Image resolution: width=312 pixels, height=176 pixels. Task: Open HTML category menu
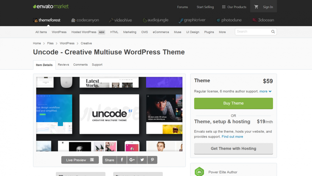click(114, 32)
